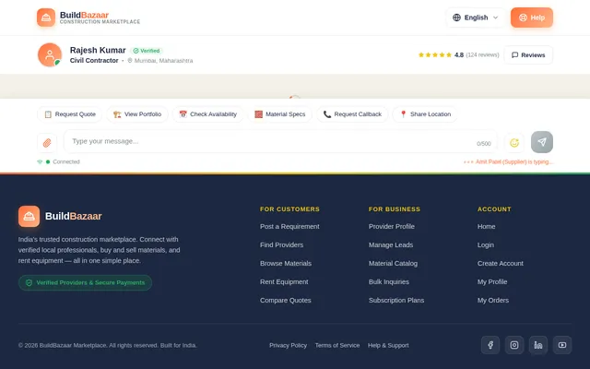Click the Share Location quick action
The height and width of the screenshot is (369, 590).
coord(425,114)
